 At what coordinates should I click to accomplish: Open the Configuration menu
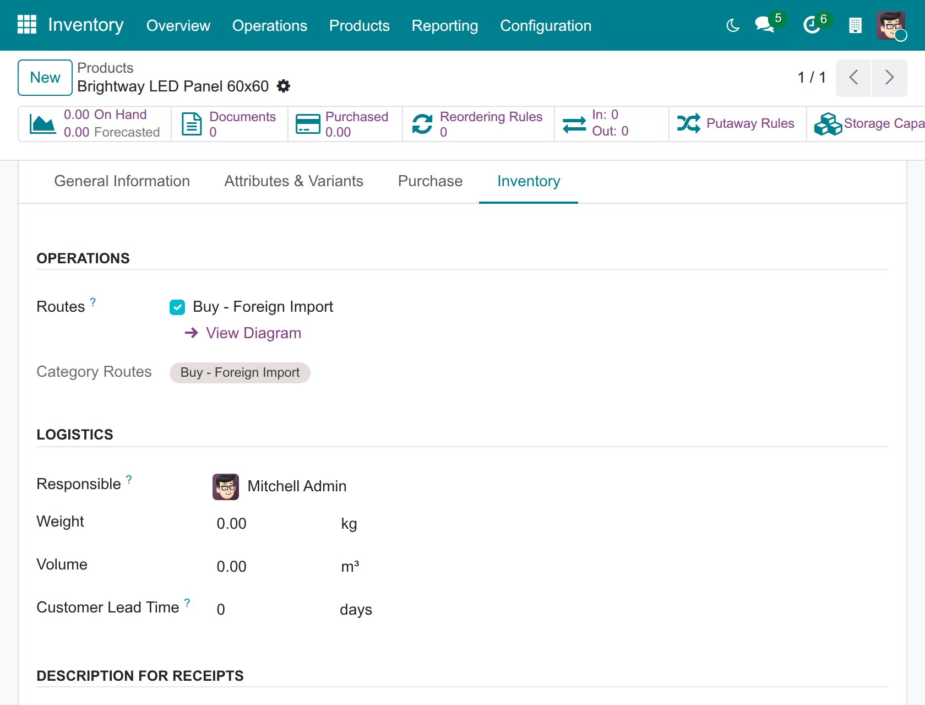pyautogui.click(x=546, y=25)
